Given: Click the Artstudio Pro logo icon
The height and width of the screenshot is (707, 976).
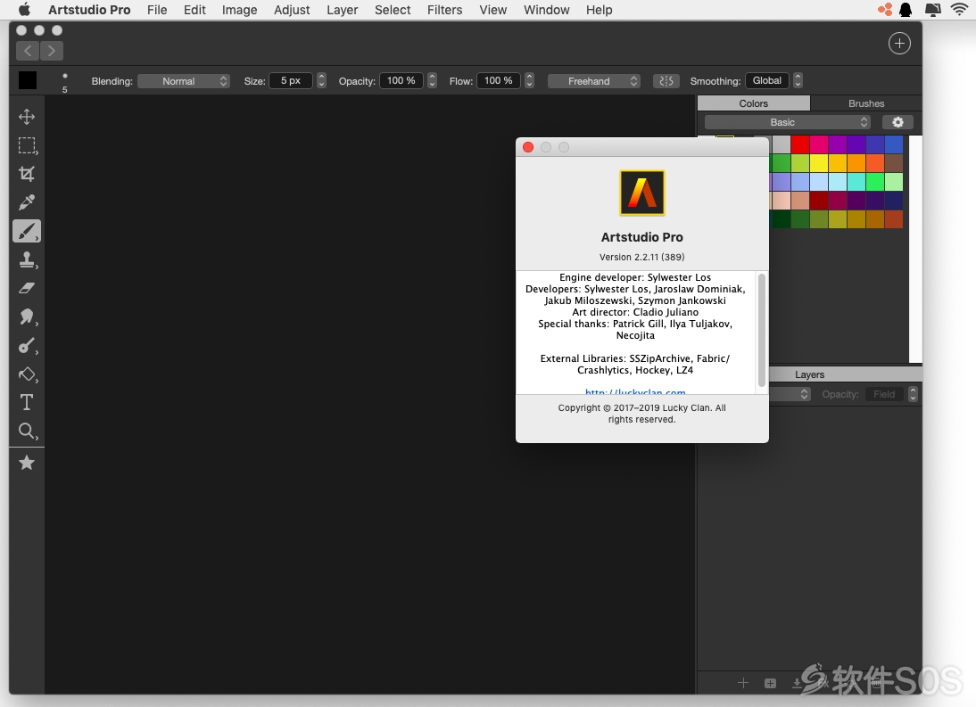Looking at the screenshot, I should click(641, 193).
